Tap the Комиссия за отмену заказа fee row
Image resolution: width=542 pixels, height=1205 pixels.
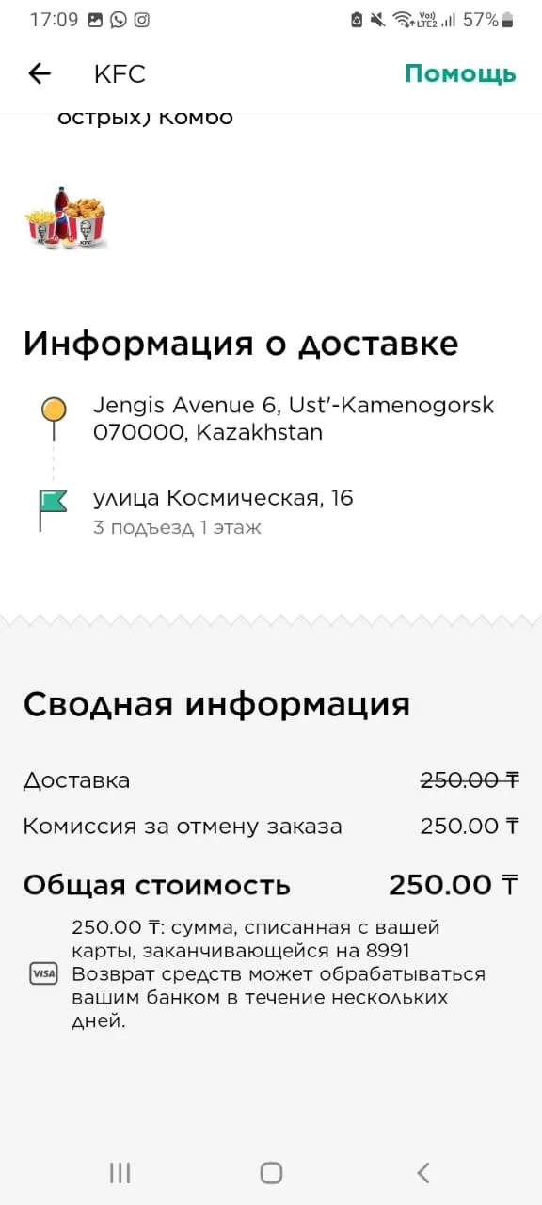pos(271,827)
